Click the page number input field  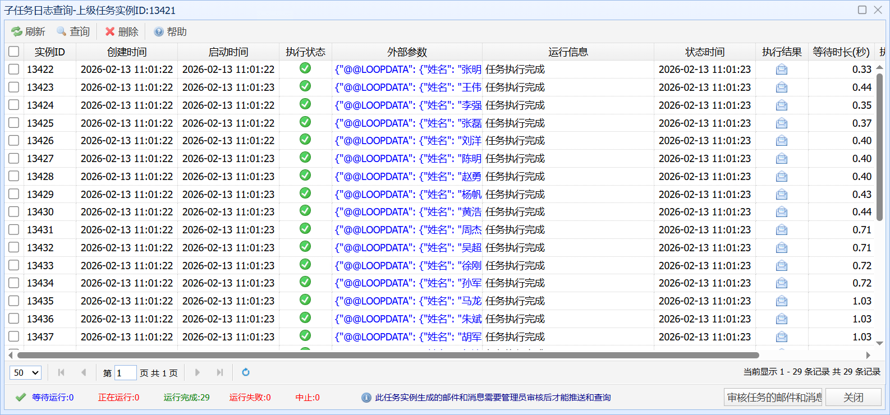[x=126, y=373]
